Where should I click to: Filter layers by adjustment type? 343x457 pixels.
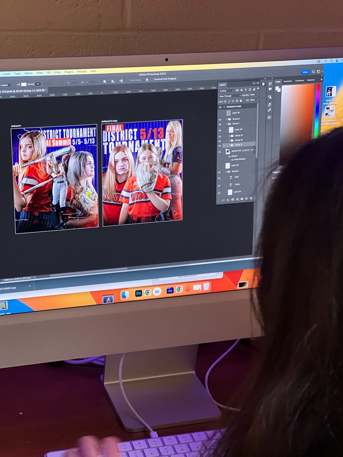[x=241, y=90]
